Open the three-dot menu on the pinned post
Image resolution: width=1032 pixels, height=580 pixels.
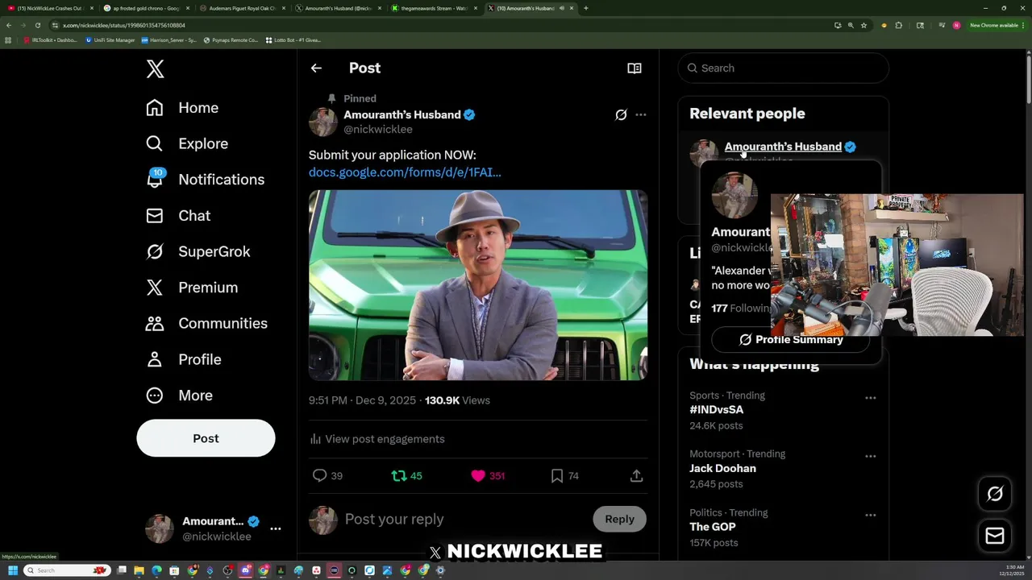(x=641, y=115)
